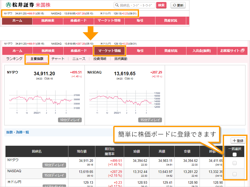Click the 銘柄名 search input field
This screenshot has height=187, width=250.
(134, 5)
